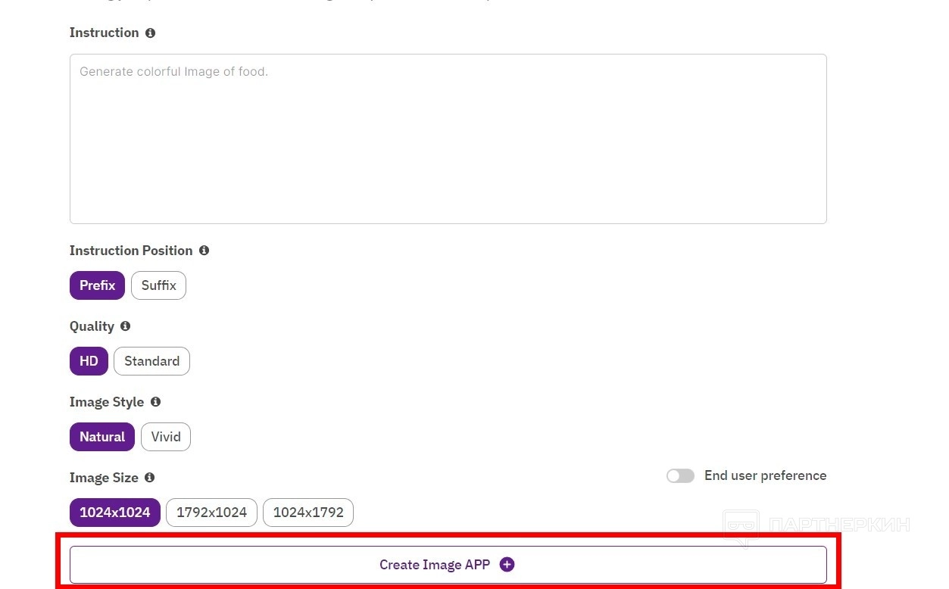The width and height of the screenshot is (949, 589).
Task: Click the Instruction Position info icon
Action: 204,251
